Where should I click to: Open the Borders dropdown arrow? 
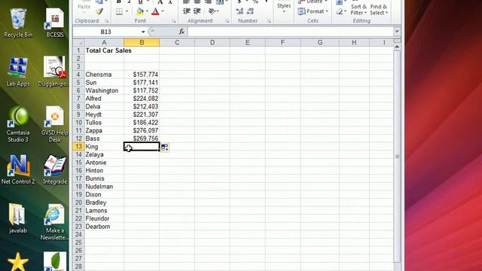127,12
